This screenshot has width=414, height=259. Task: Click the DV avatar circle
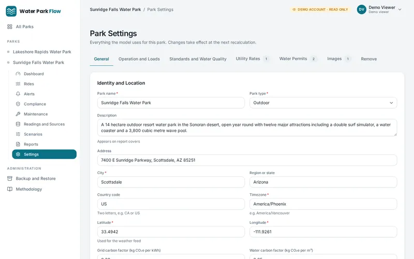coord(361,9)
